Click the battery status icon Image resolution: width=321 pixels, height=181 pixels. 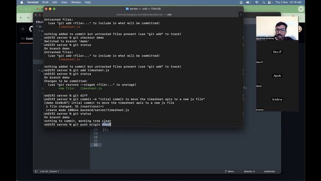click(x=248, y=2)
